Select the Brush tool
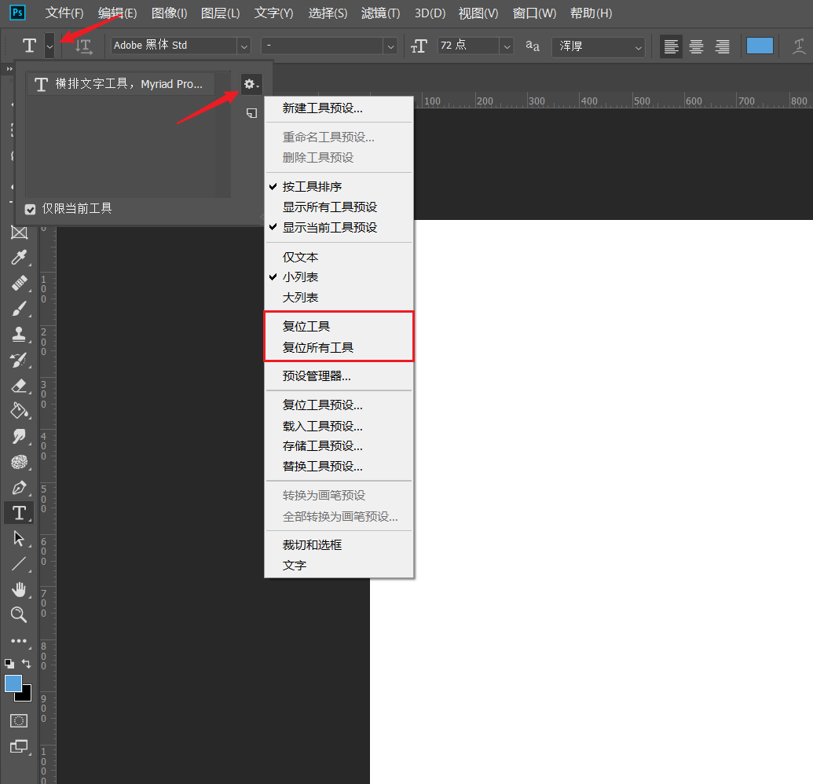Screen dimensions: 813x784 [x=19, y=309]
